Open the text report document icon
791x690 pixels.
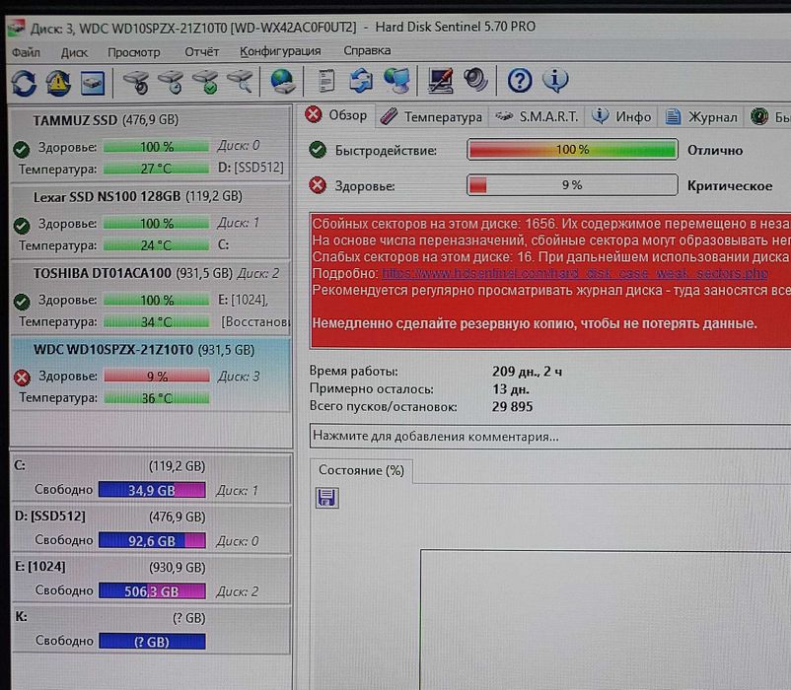click(x=325, y=81)
